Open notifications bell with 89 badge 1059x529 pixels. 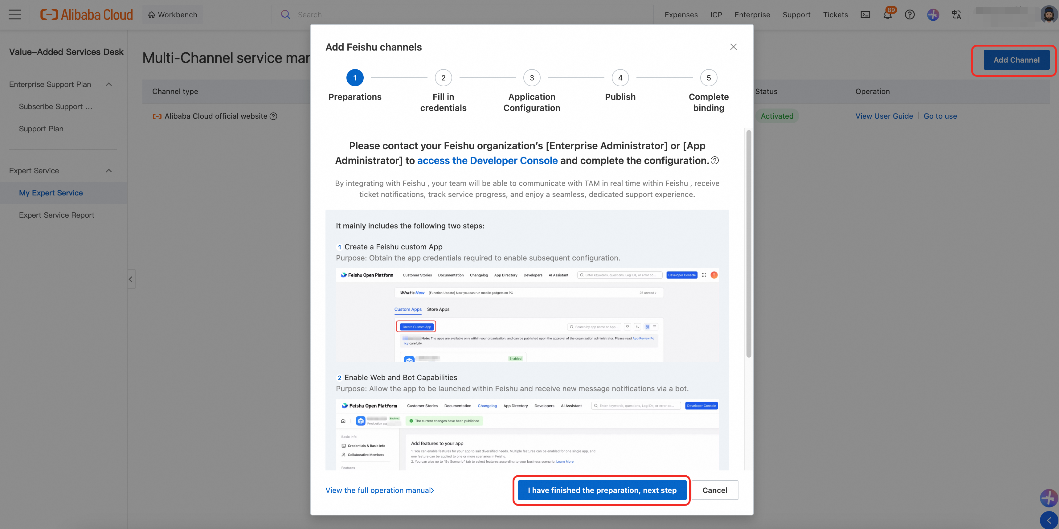[888, 15]
